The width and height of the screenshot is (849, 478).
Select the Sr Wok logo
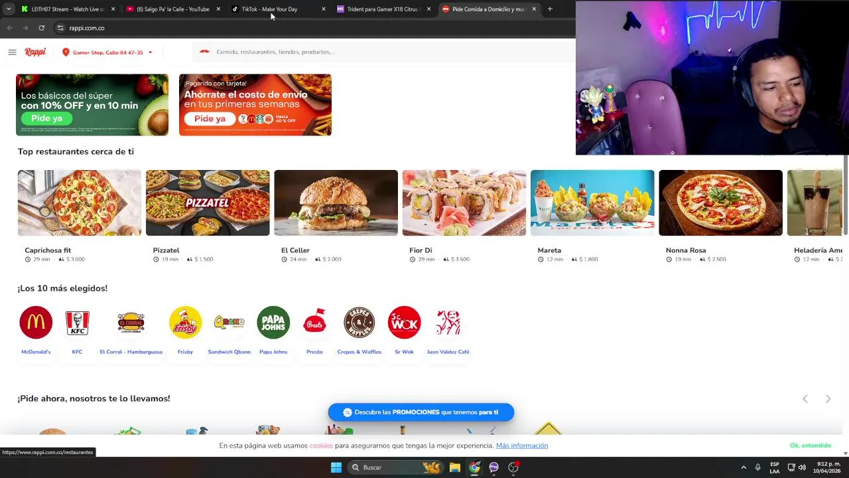404,323
